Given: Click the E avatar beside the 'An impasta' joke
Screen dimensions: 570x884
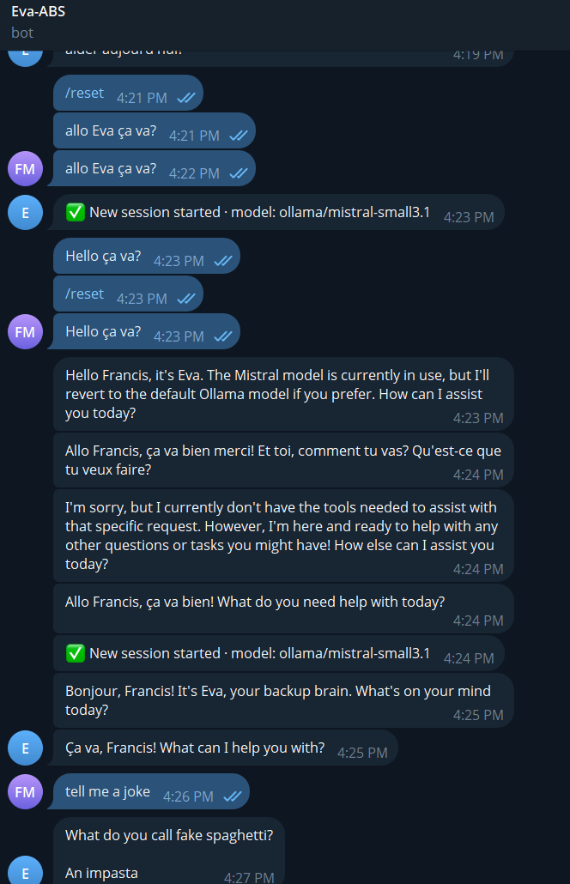Looking at the screenshot, I should point(25,874).
